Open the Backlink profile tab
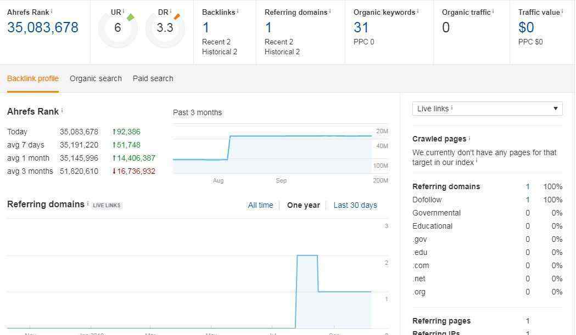This screenshot has height=335, width=576. click(x=33, y=78)
